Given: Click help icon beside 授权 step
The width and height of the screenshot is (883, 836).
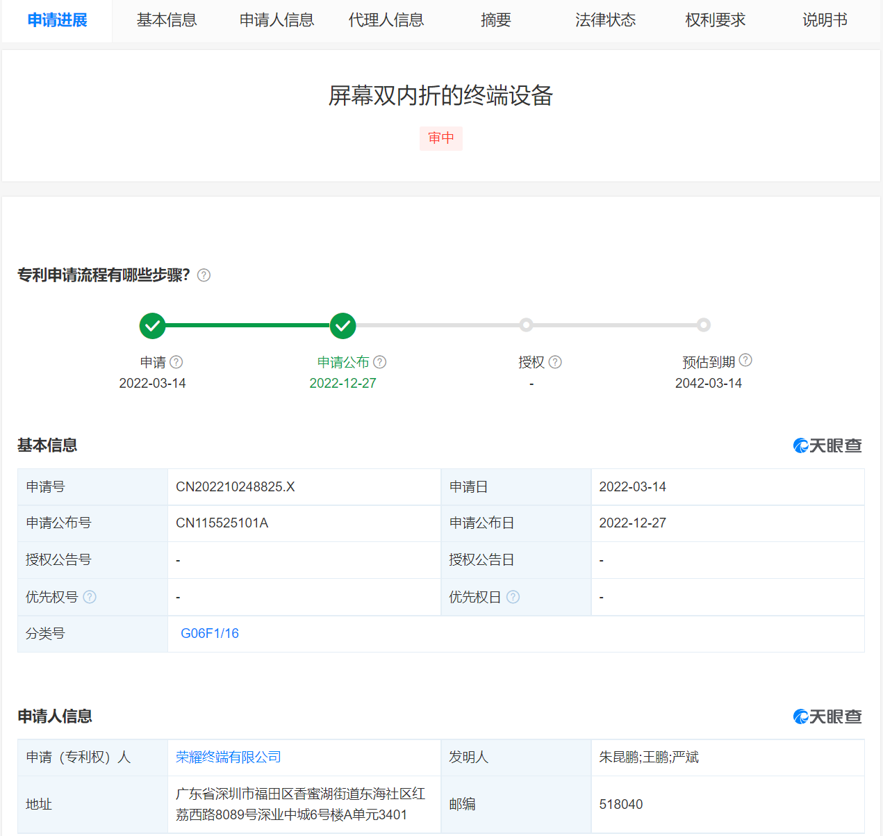Looking at the screenshot, I should tap(555, 362).
